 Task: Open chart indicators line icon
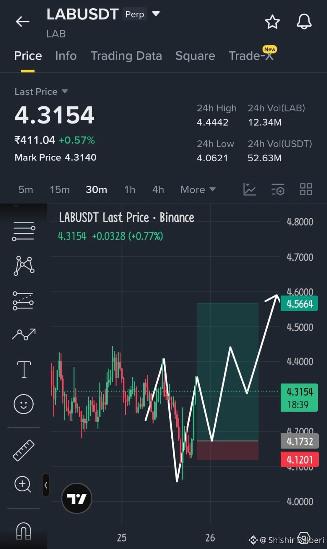point(250,189)
